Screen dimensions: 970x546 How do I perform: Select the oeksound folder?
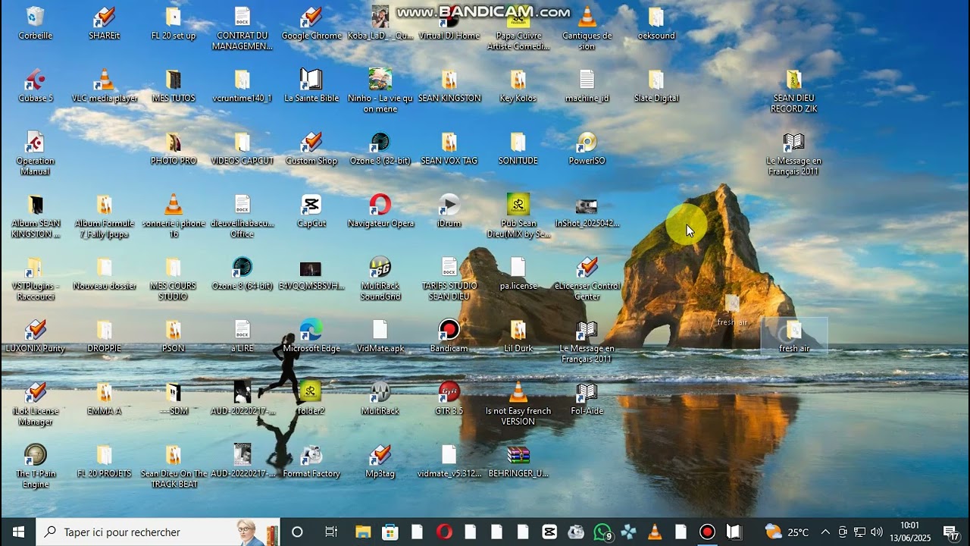[x=656, y=24]
